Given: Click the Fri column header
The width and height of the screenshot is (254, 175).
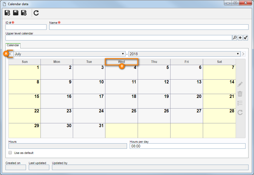Looking at the screenshot, I should coord(187,62).
